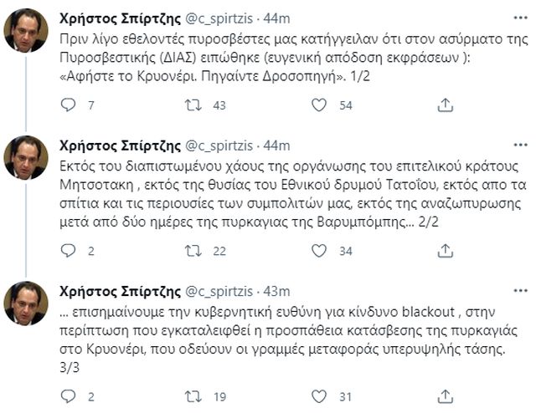Open profile photo on the second tweet
536x413 pixels.
coord(26,158)
